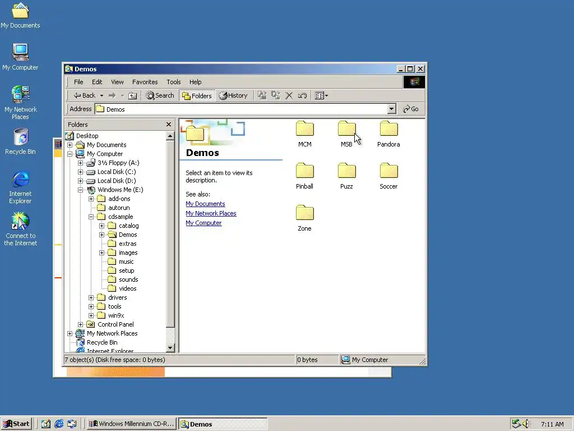Open the Edit menu
Screen dimensions: 574x431
97,82
